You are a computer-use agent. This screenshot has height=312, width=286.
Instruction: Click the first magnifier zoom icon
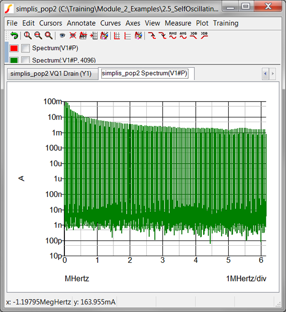28,35
